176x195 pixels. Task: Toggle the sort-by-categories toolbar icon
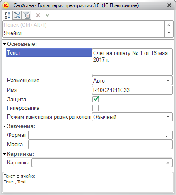[x=17, y=15]
